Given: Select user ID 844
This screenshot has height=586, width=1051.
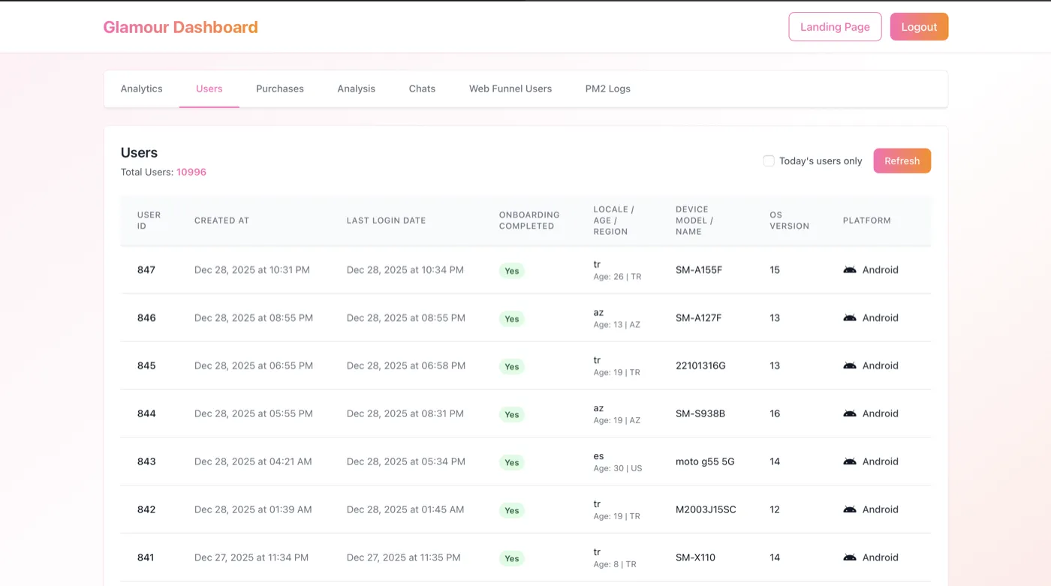Looking at the screenshot, I should click(x=146, y=413).
